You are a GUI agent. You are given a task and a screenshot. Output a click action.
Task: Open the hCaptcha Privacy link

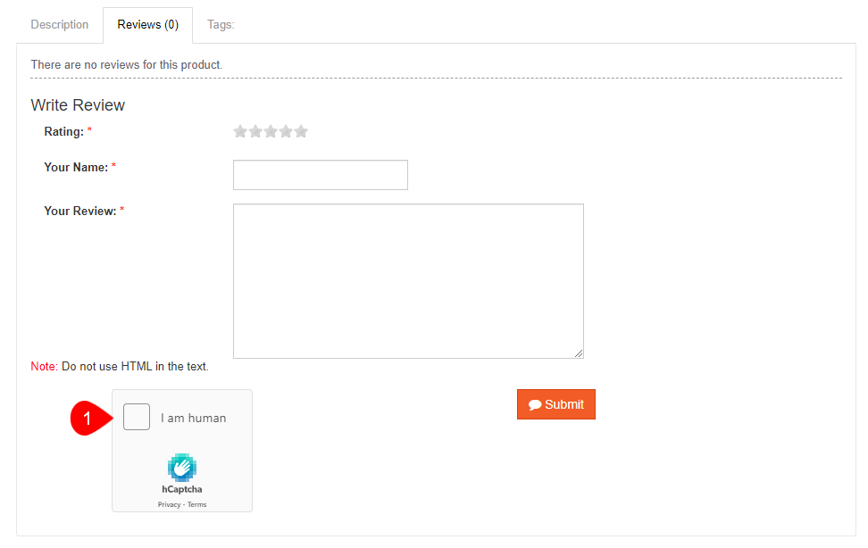pos(169,504)
